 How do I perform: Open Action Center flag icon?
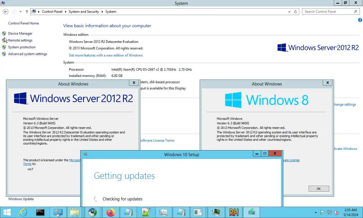pyautogui.click(x=323, y=212)
